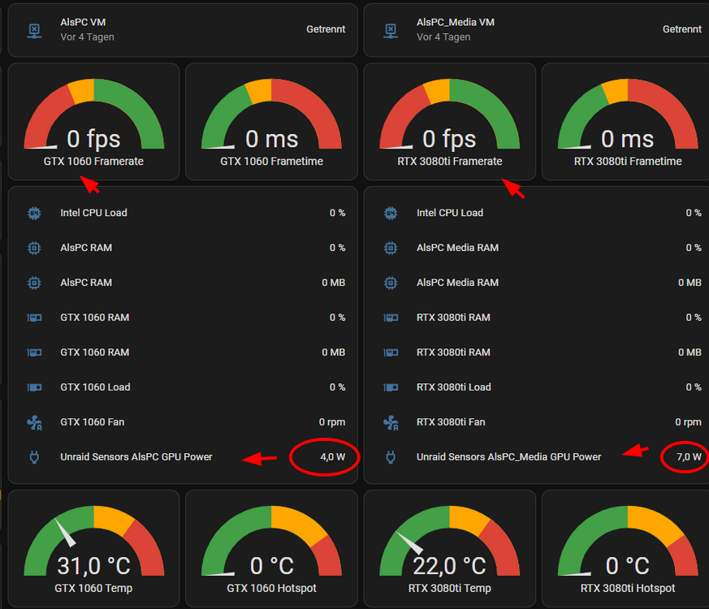Click the left Intel CPU Load chip icon
This screenshot has height=609, width=709.
click(x=34, y=213)
